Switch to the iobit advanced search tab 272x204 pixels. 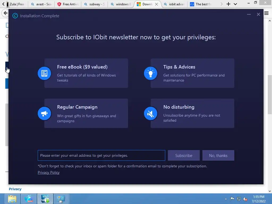(175, 4)
